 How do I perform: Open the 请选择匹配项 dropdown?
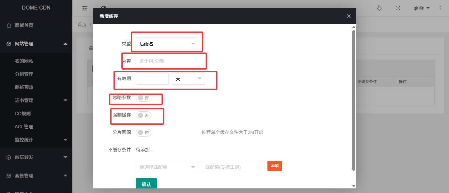click(x=167, y=167)
